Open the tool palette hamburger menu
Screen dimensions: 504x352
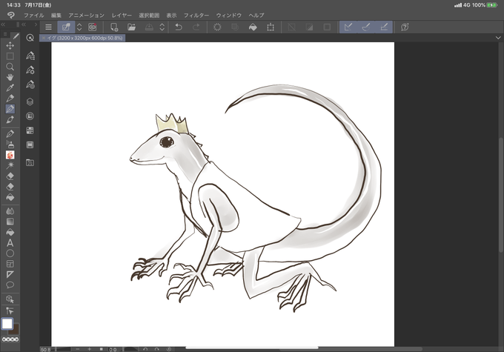tap(5, 34)
